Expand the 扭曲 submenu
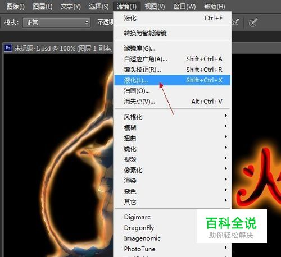 click(x=173, y=138)
